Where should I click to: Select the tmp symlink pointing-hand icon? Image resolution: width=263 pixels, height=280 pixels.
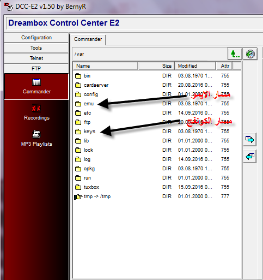(78, 196)
